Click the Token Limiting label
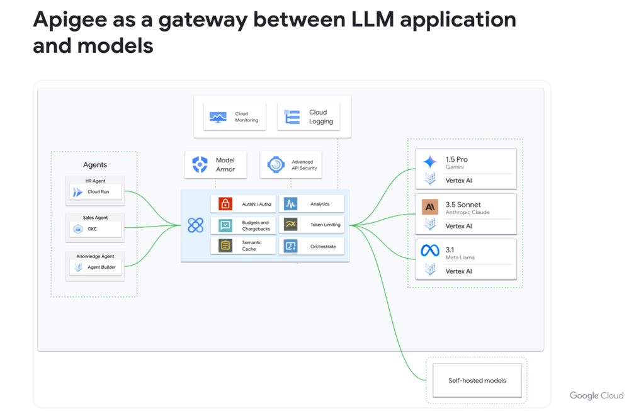This screenshot has width=629, height=411. point(326,225)
